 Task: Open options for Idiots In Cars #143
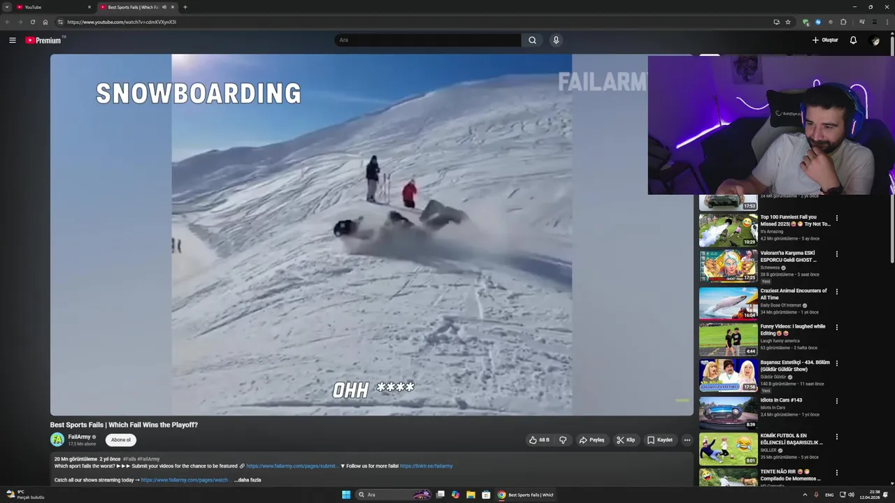tap(836, 401)
